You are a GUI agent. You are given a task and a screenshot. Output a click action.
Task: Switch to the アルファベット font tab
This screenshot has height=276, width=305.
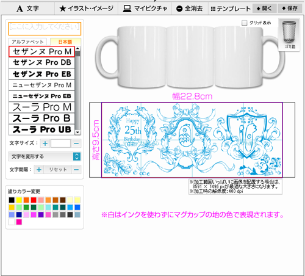click(x=27, y=42)
